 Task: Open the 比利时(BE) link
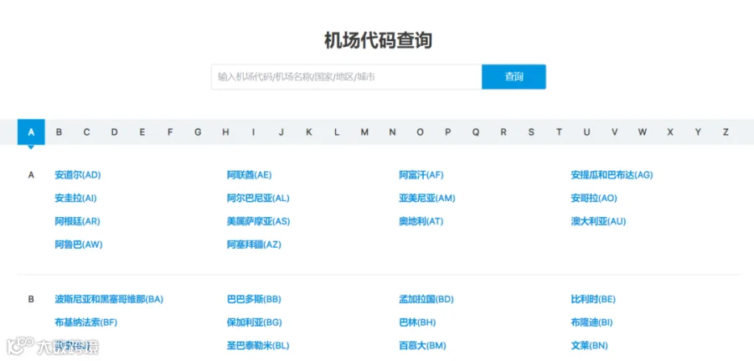[593, 300]
